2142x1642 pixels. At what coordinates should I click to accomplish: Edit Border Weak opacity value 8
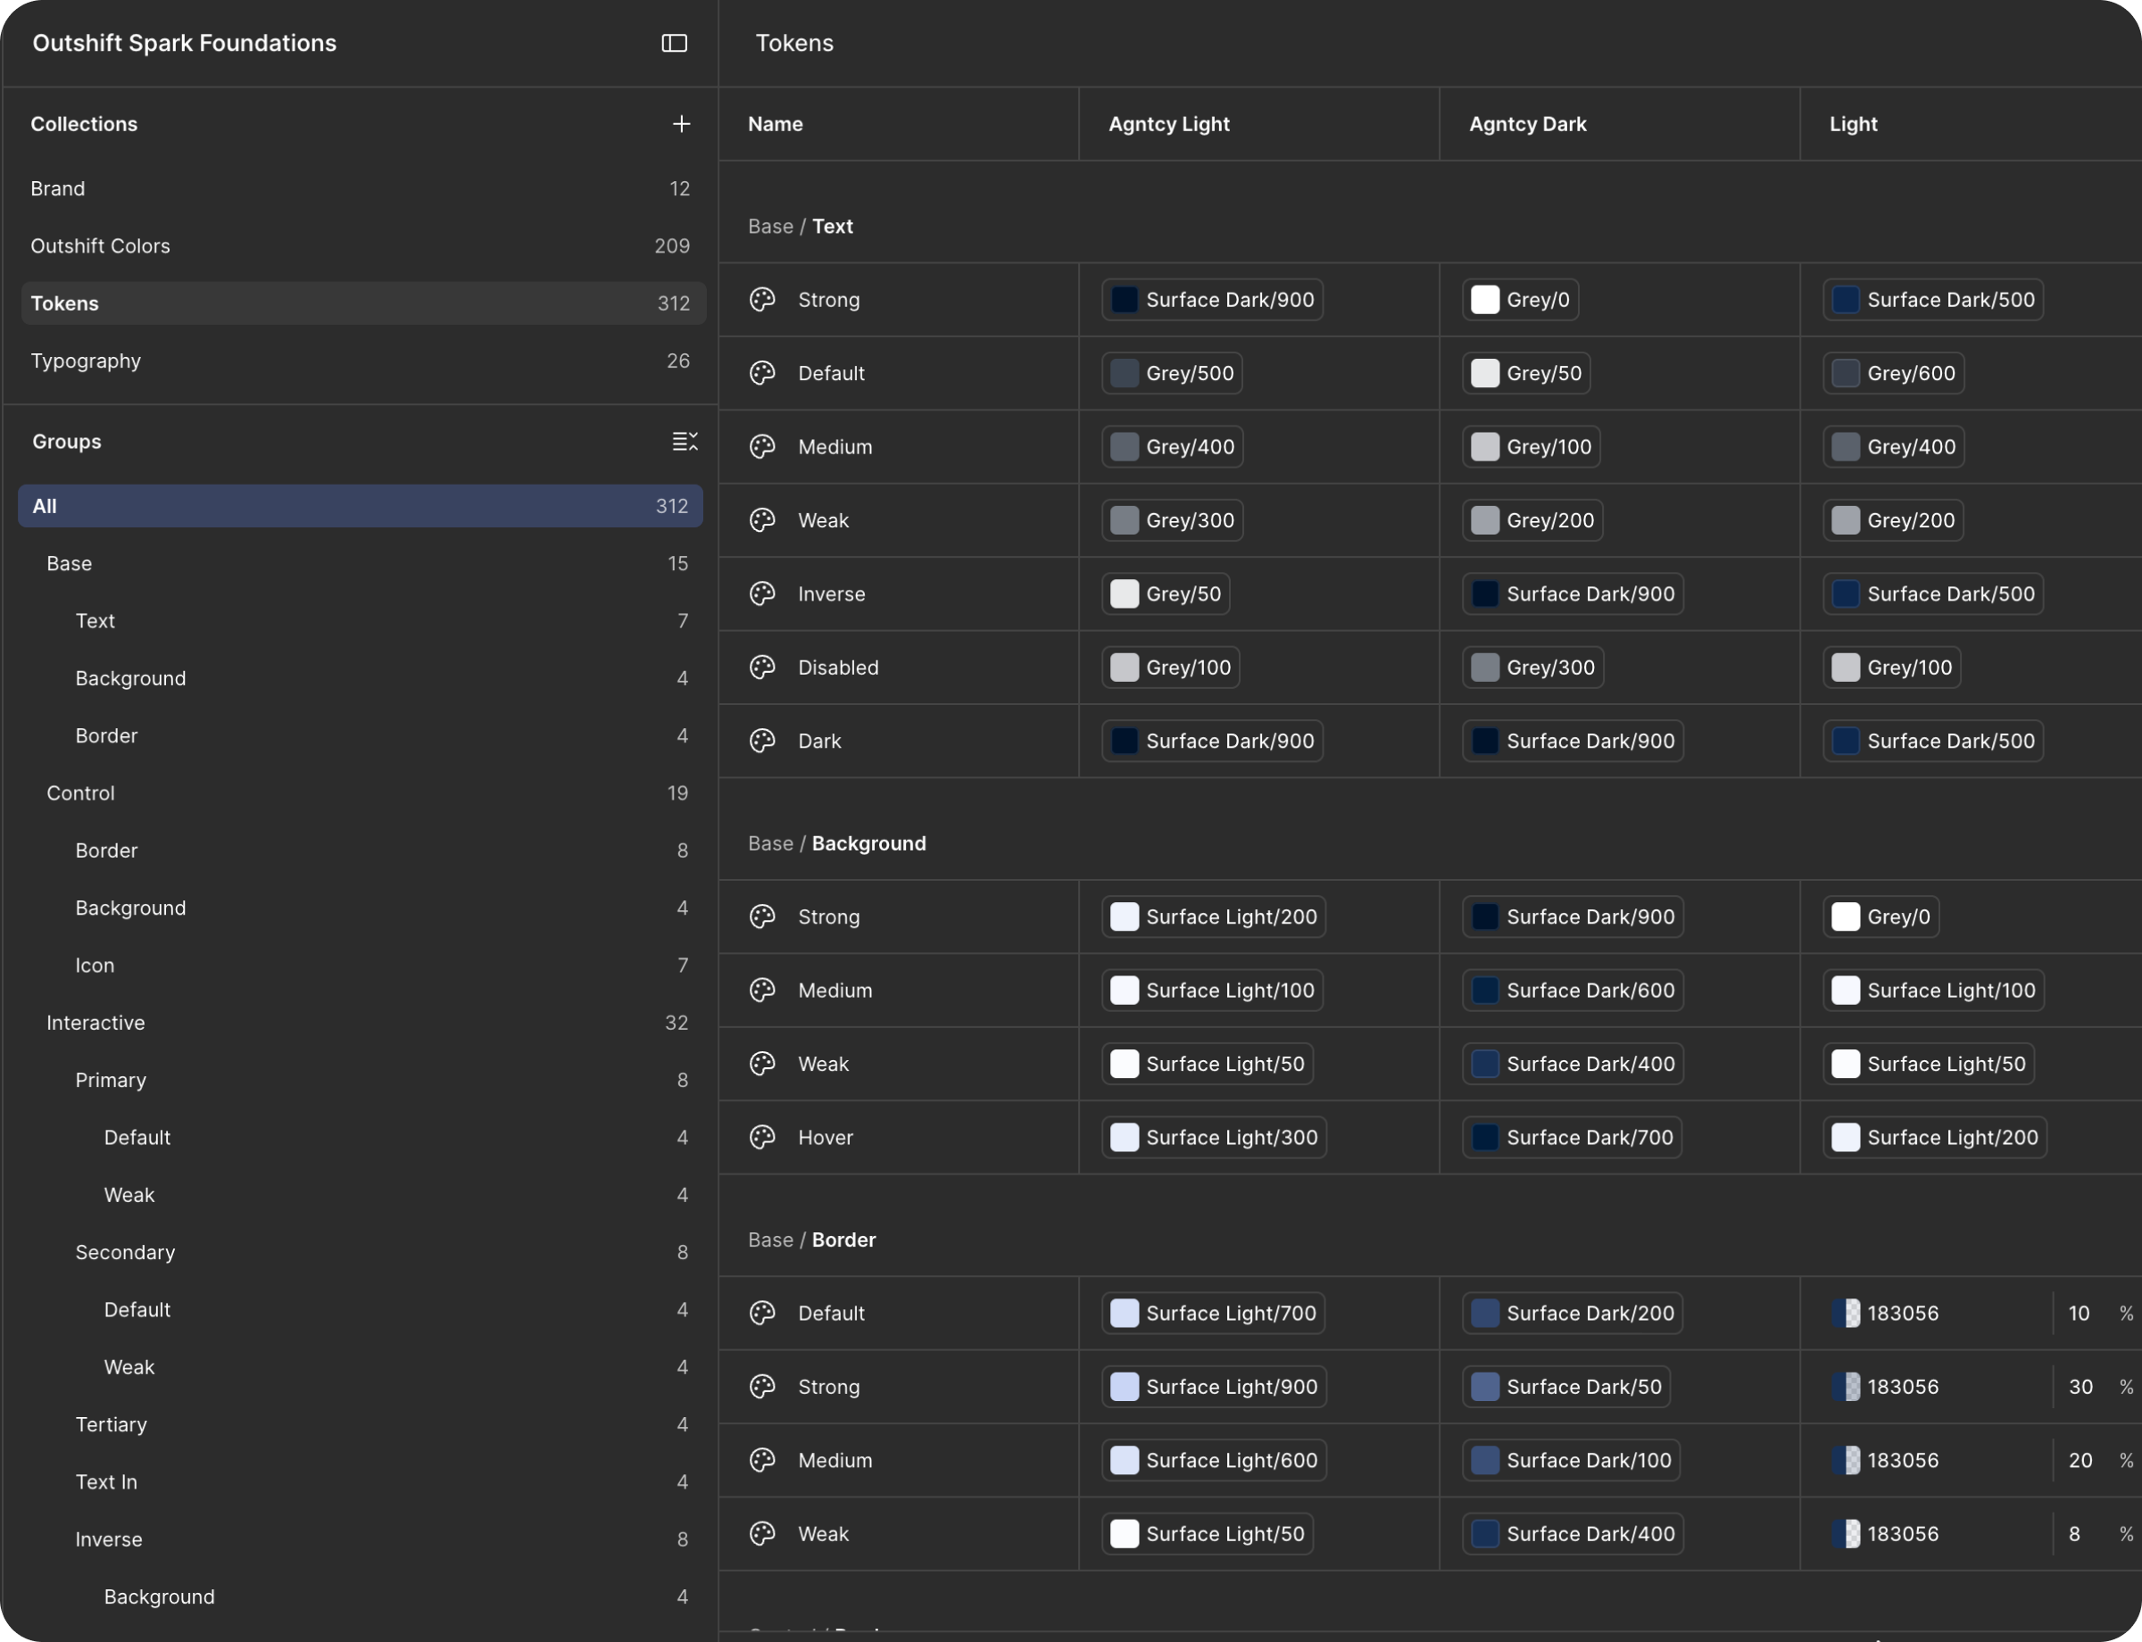tap(2073, 1533)
